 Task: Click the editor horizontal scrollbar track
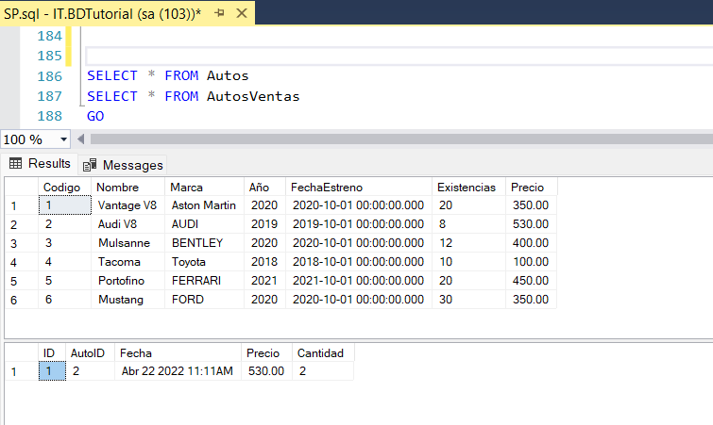401,139
